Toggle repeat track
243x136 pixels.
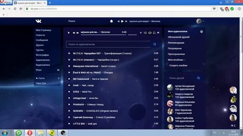click(x=150, y=33)
